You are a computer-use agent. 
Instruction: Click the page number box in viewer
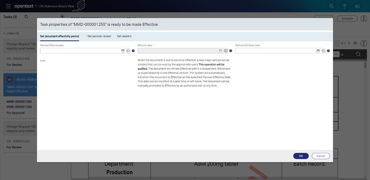point(337,43)
